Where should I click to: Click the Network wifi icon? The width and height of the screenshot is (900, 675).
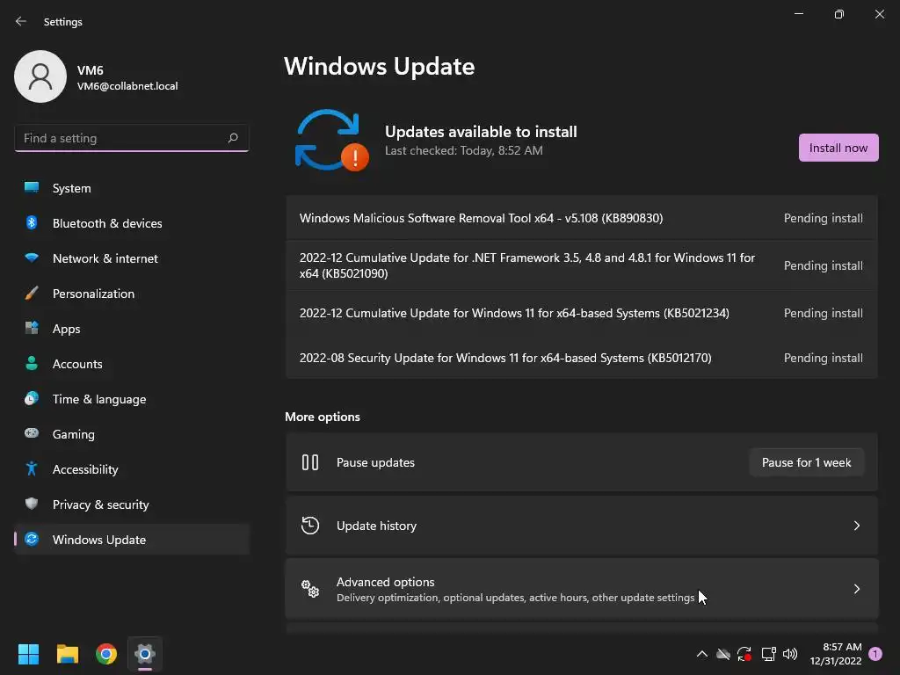[x=32, y=258]
